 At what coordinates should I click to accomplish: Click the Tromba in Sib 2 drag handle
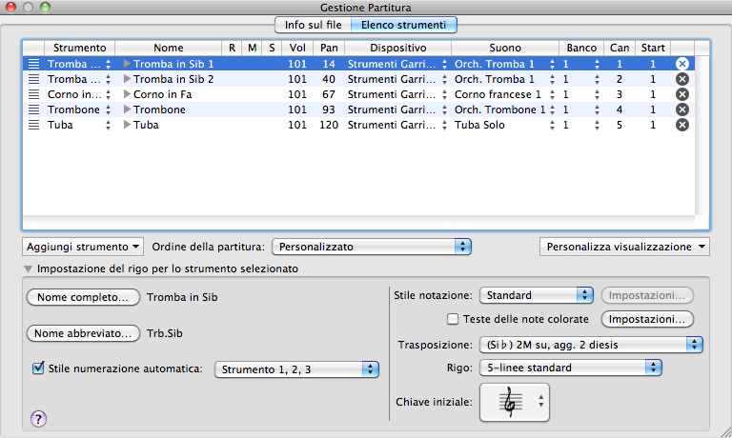34,79
